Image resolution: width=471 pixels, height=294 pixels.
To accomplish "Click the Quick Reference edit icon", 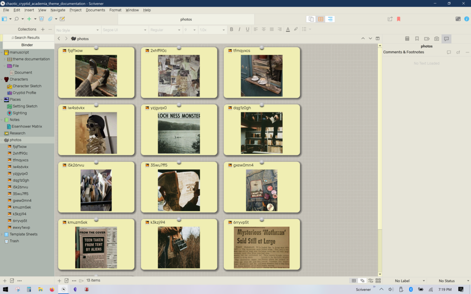I will [x=62, y=19].
